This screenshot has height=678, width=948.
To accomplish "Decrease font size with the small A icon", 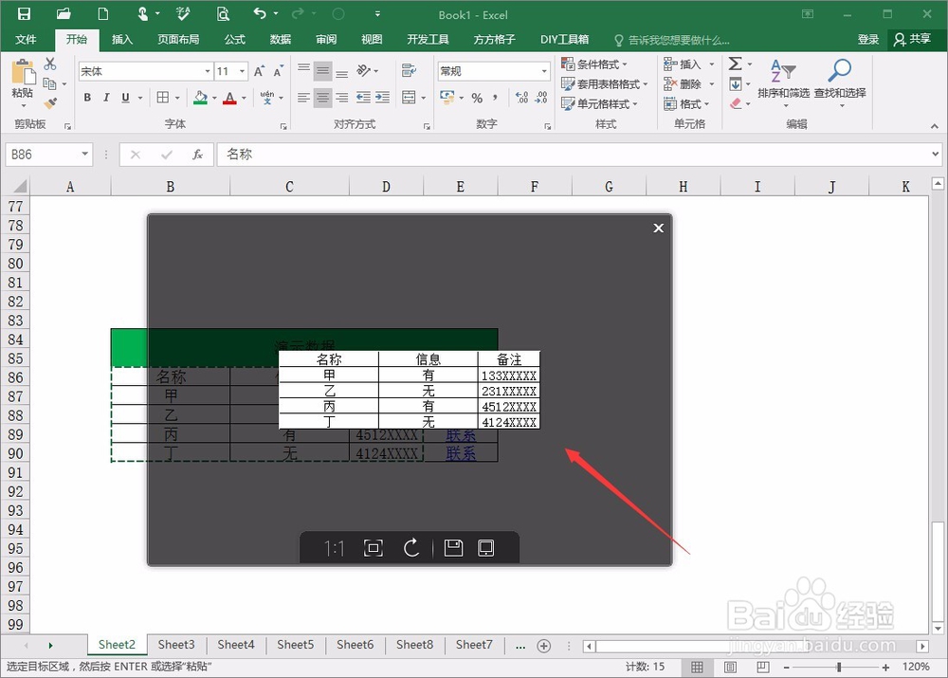I will (x=278, y=71).
